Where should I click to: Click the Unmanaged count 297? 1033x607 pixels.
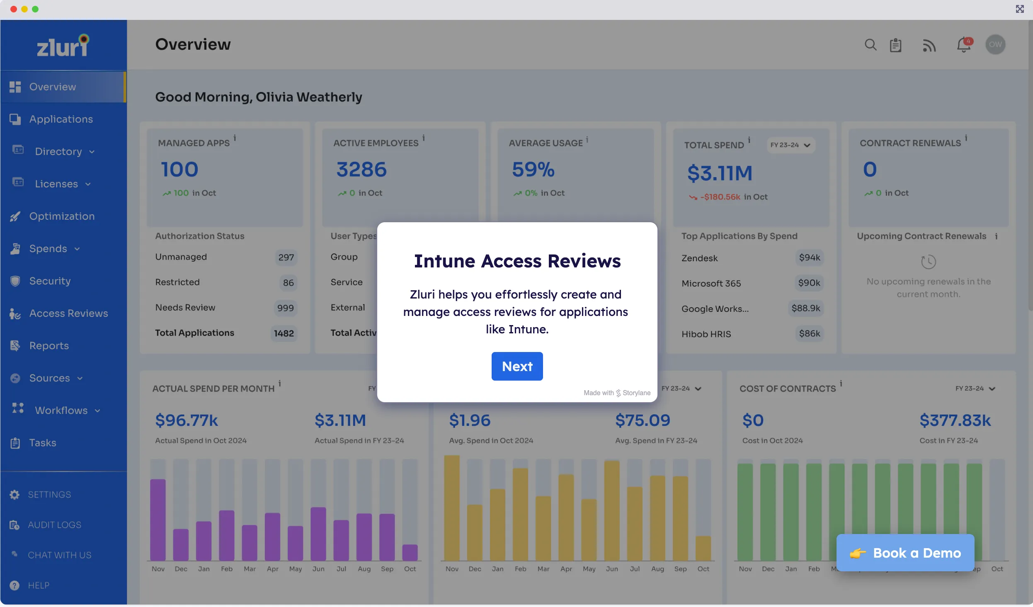(286, 257)
